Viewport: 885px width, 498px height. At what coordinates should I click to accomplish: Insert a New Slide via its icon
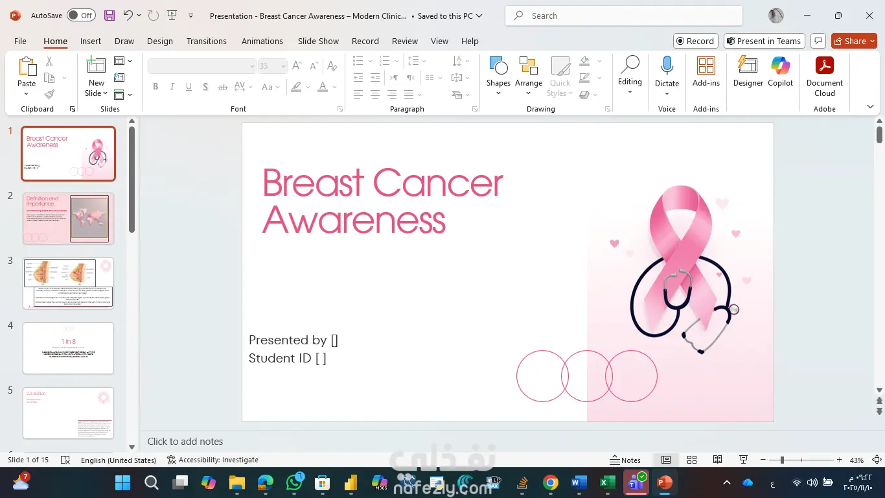click(x=96, y=65)
